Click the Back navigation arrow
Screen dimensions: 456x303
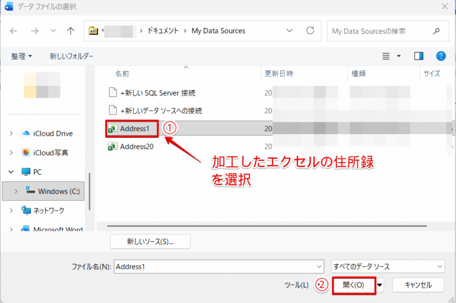tap(14, 31)
